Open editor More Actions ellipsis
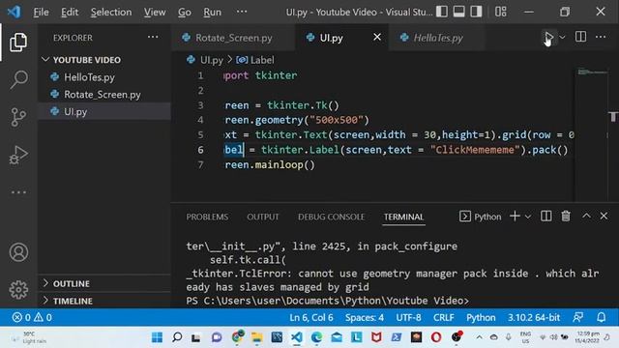619x348 pixels. (x=601, y=37)
